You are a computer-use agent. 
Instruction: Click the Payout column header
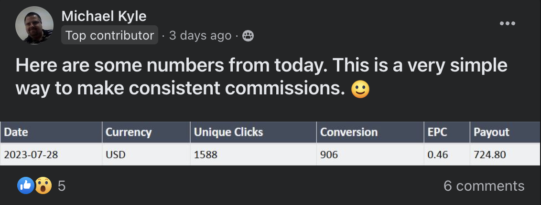491,132
